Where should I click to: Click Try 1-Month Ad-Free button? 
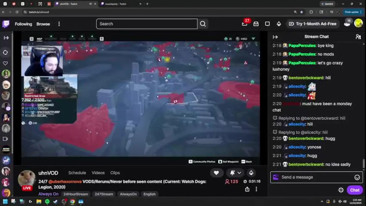[x=313, y=24]
